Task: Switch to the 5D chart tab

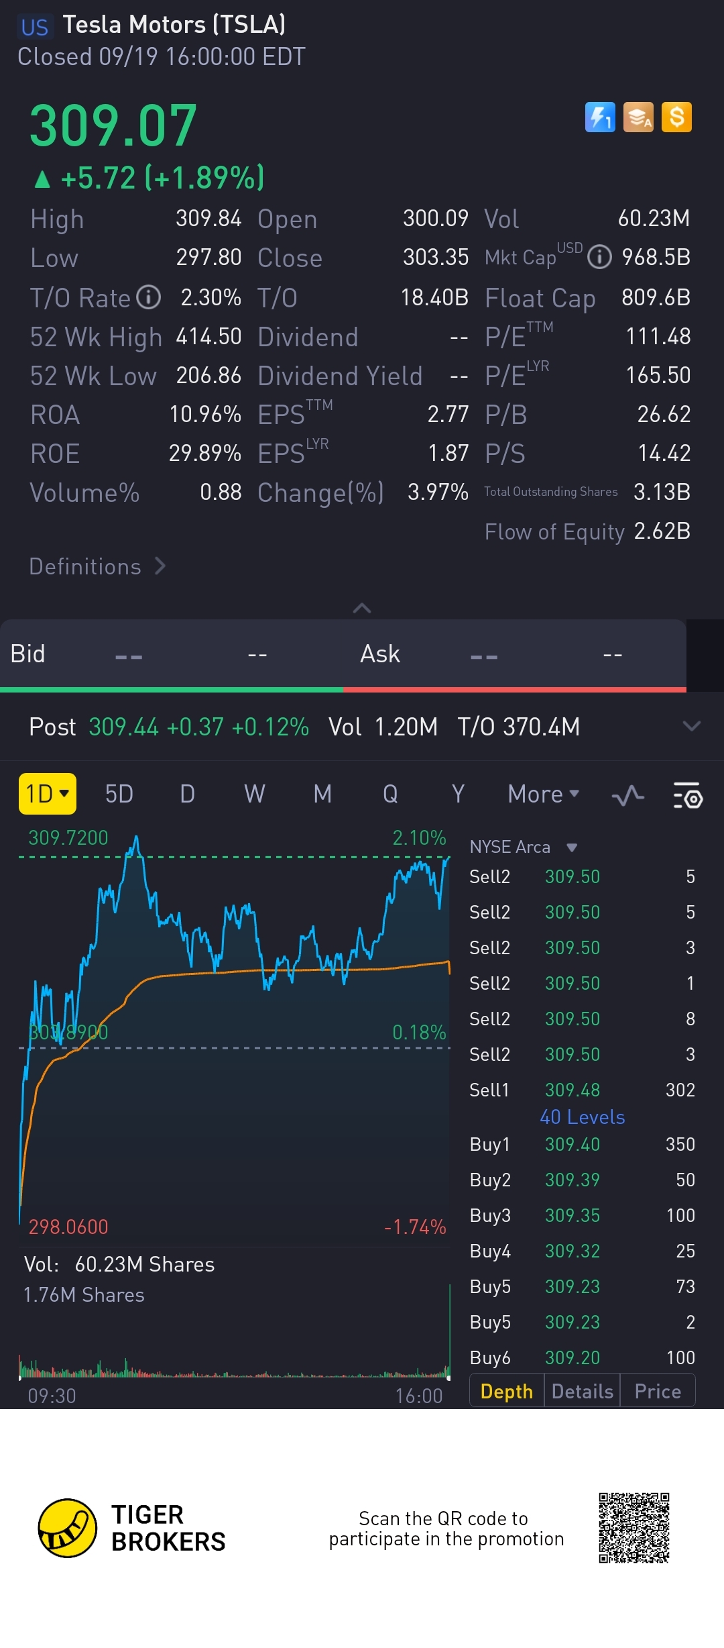Action: tap(119, 794)
